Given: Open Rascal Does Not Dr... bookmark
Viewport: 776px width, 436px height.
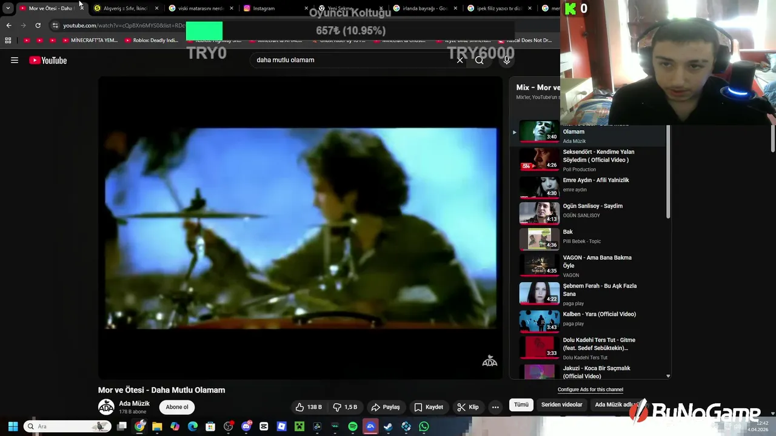Looking at the screenshot, I should coord(525,41).
